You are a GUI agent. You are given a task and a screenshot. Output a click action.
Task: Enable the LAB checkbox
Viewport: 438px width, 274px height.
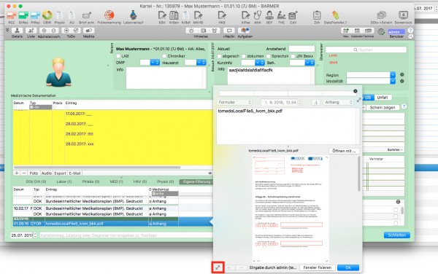point(118,56)
